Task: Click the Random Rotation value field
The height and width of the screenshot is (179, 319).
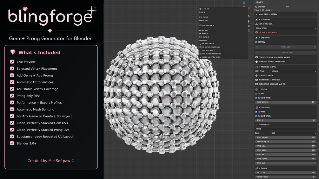Action: [x=286, y=177]
